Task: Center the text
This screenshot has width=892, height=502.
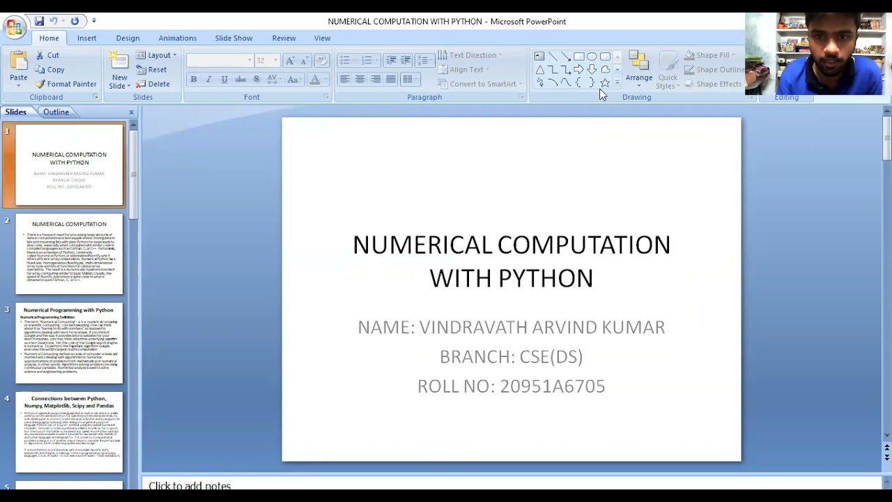Action: [x=360, y=79]
